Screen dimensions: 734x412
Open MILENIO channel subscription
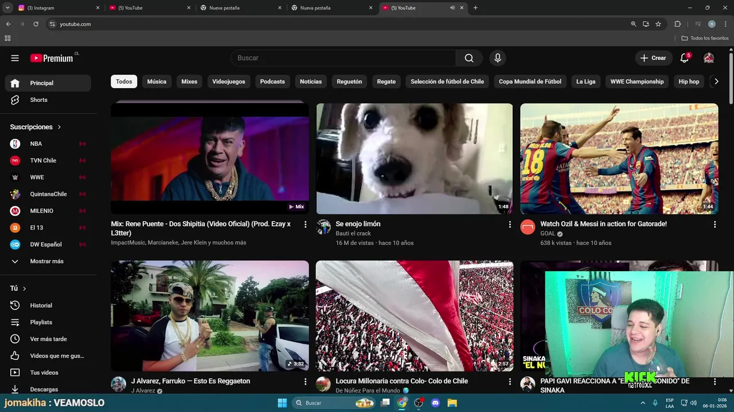(48, 211)
